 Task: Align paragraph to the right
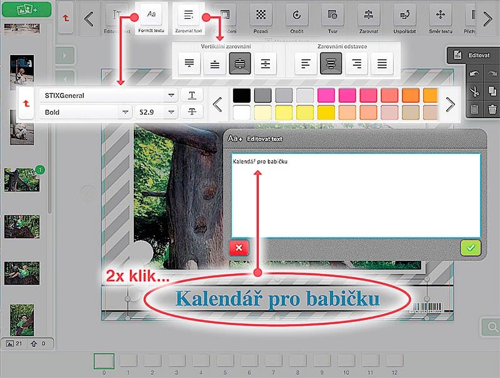tap(356, 63)
